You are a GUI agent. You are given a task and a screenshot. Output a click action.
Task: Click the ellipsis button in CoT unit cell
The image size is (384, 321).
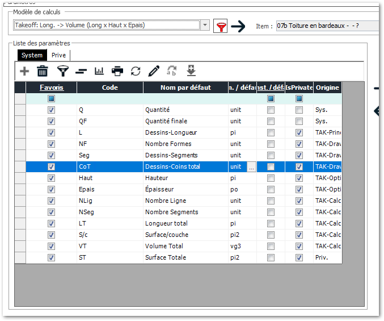(x=251, y=166)
